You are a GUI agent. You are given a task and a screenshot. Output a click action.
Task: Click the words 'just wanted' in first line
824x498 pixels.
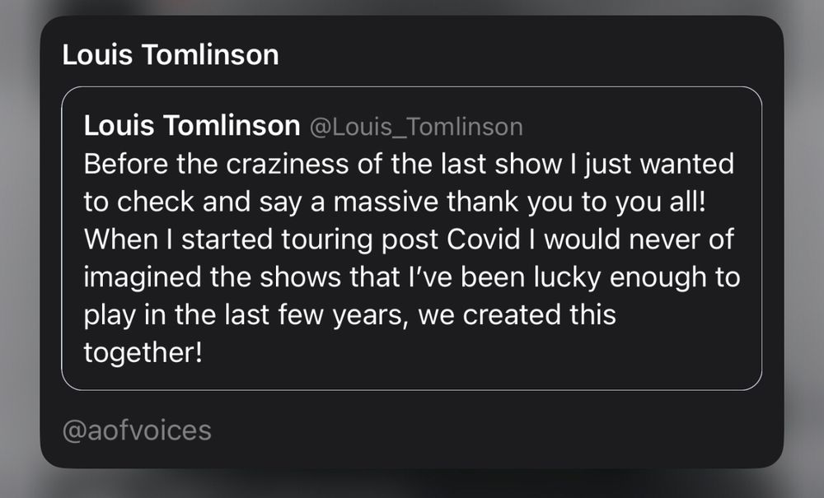[653, 164]
